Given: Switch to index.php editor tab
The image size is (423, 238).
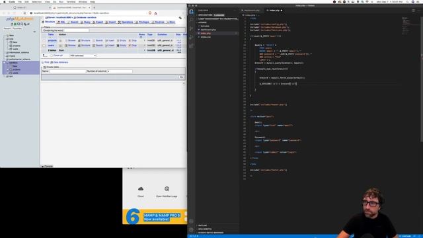Looking at the screenshot, I should point(274,11).
